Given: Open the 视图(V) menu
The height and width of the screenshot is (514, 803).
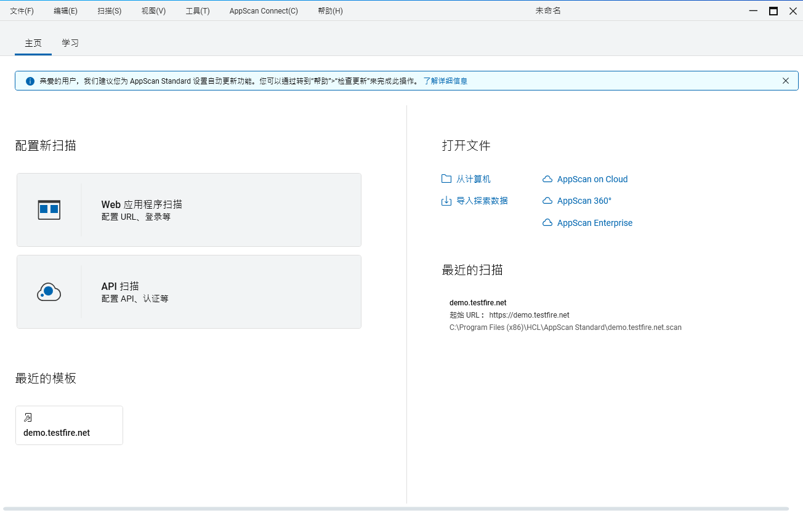Looking at the screenshot, I should [153, 11].
